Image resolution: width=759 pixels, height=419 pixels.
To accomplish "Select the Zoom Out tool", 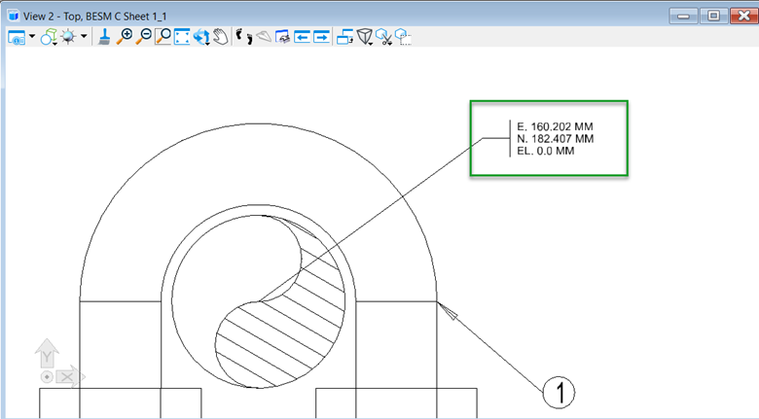I will pyautogui.click(x=143, y=37).
